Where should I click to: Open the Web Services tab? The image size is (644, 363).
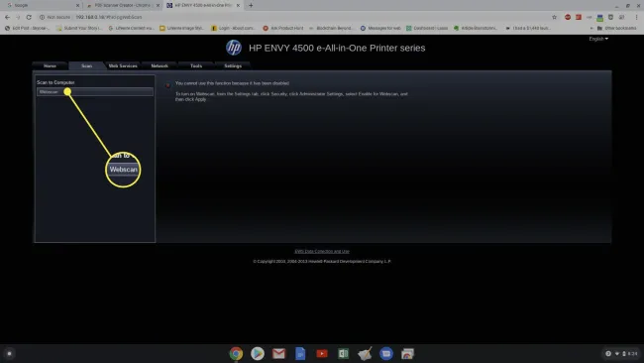pyautogui.click(x=123, y=65)
